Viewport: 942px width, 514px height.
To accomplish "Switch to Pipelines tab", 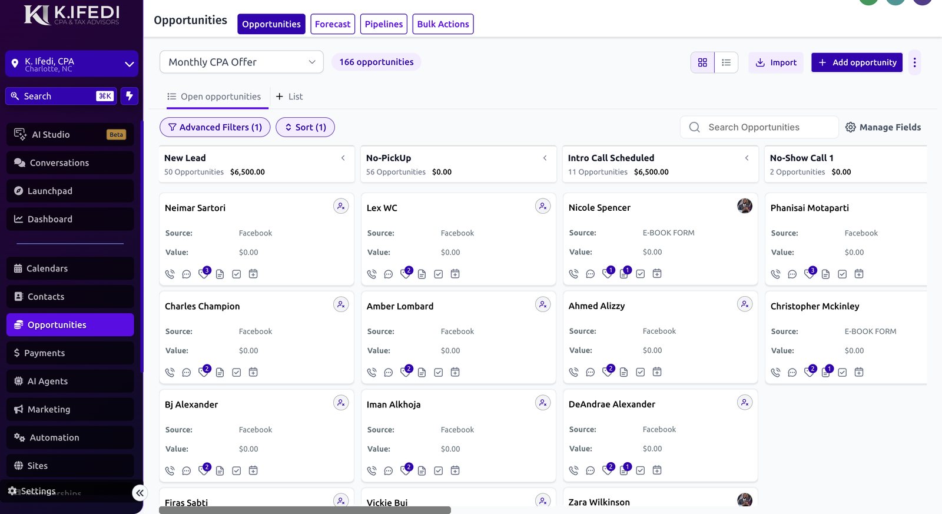I will [x=384, y=24].
